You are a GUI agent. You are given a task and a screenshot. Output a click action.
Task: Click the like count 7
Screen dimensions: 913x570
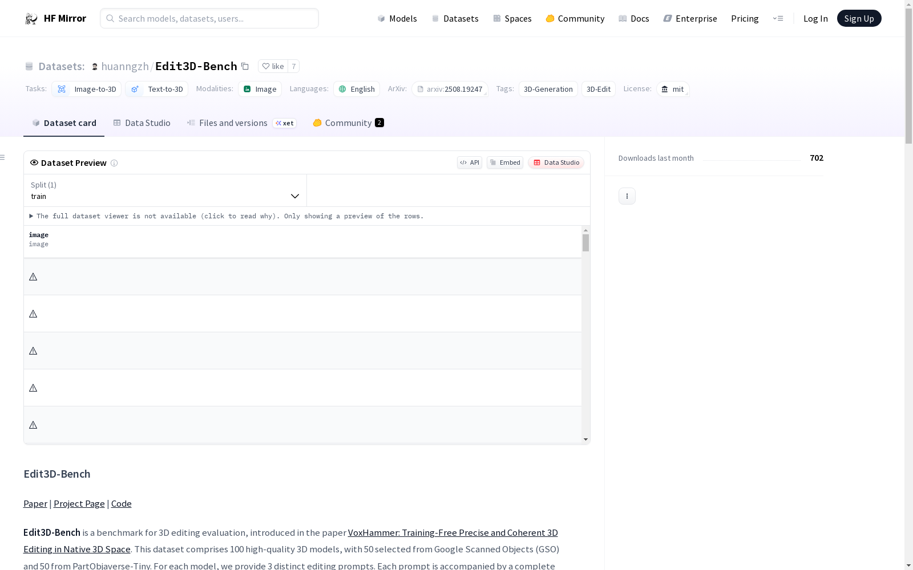click(x=294, y=66)
